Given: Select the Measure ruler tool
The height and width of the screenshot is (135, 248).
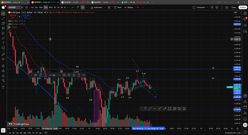Looking at the screenshot, I should [3, 54].
